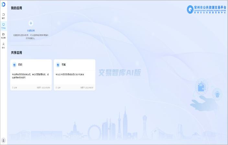Click the description text on the right shared app card
The image size is (228, 145).
[70, 74]
